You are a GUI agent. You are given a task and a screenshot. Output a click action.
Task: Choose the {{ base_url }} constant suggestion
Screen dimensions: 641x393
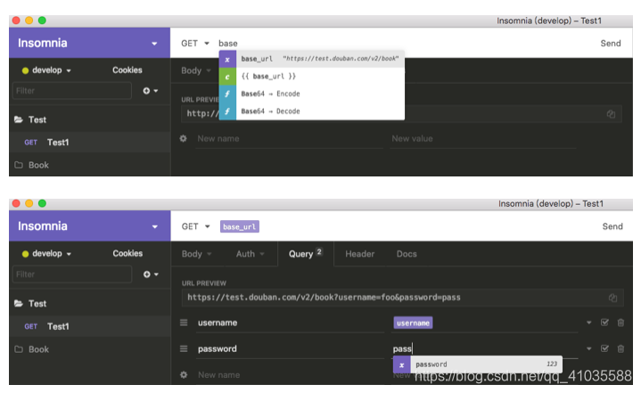pos(311,77)
